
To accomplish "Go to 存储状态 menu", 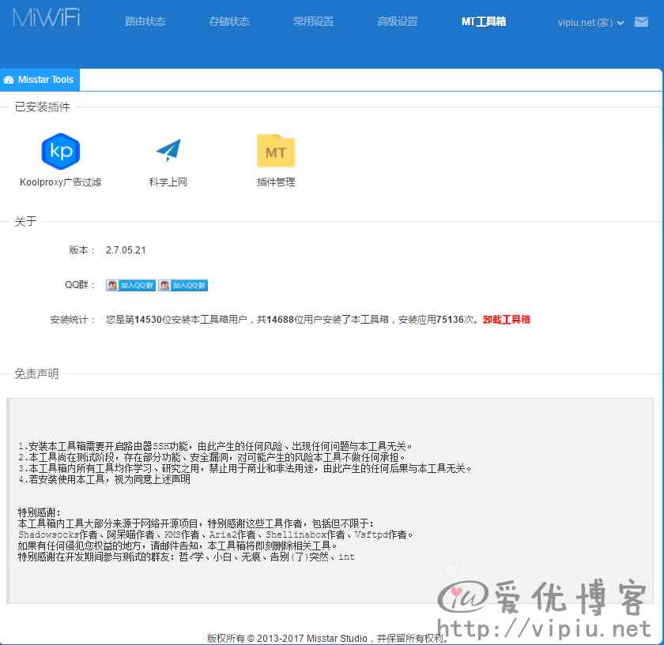I will point(229,21).
